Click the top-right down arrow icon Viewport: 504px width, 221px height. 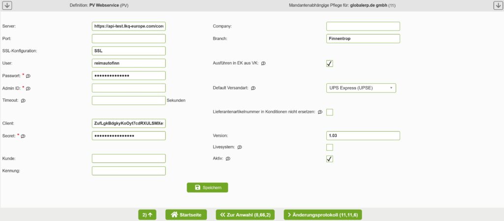pyautogui.click(x=497, y=5)
